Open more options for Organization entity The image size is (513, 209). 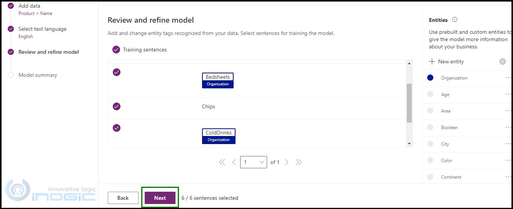[x=508, y=78]
